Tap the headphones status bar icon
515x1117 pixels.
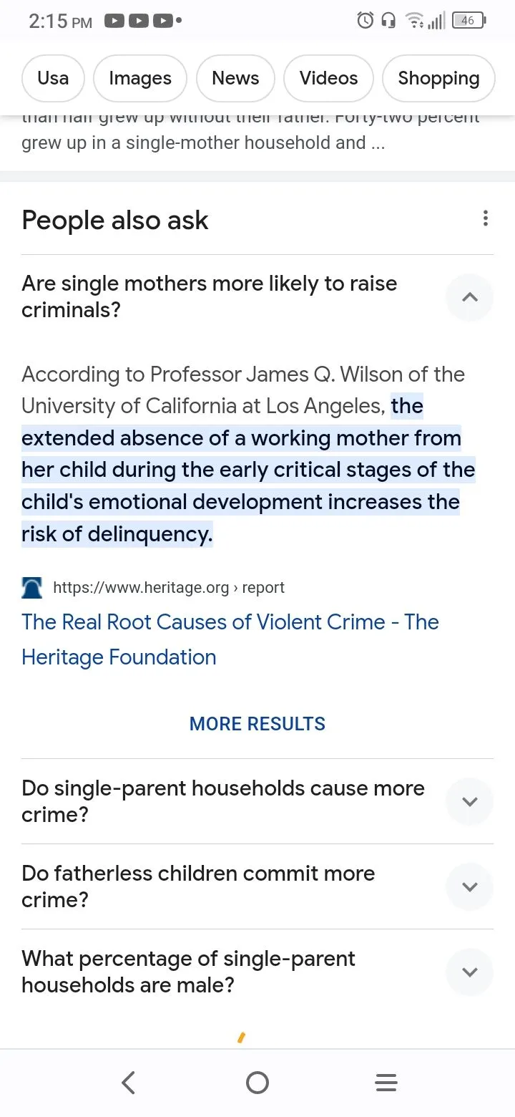tap(388, 21)
